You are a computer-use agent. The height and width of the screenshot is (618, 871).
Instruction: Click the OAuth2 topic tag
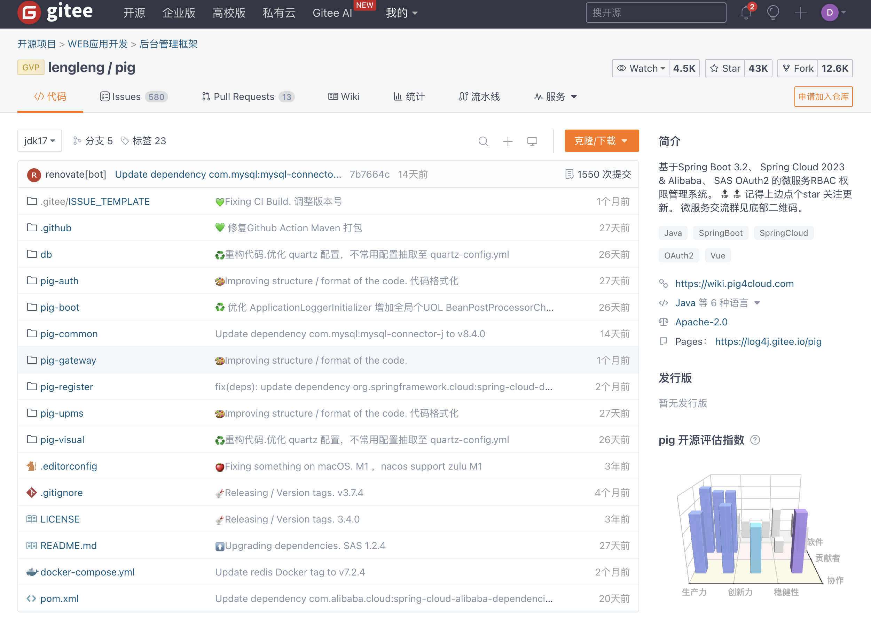pos(678,255)
